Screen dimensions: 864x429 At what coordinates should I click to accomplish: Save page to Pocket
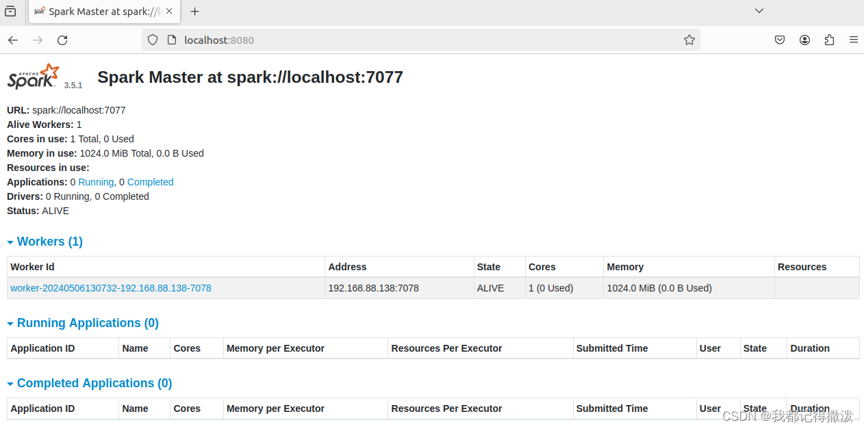coord(780,40)
